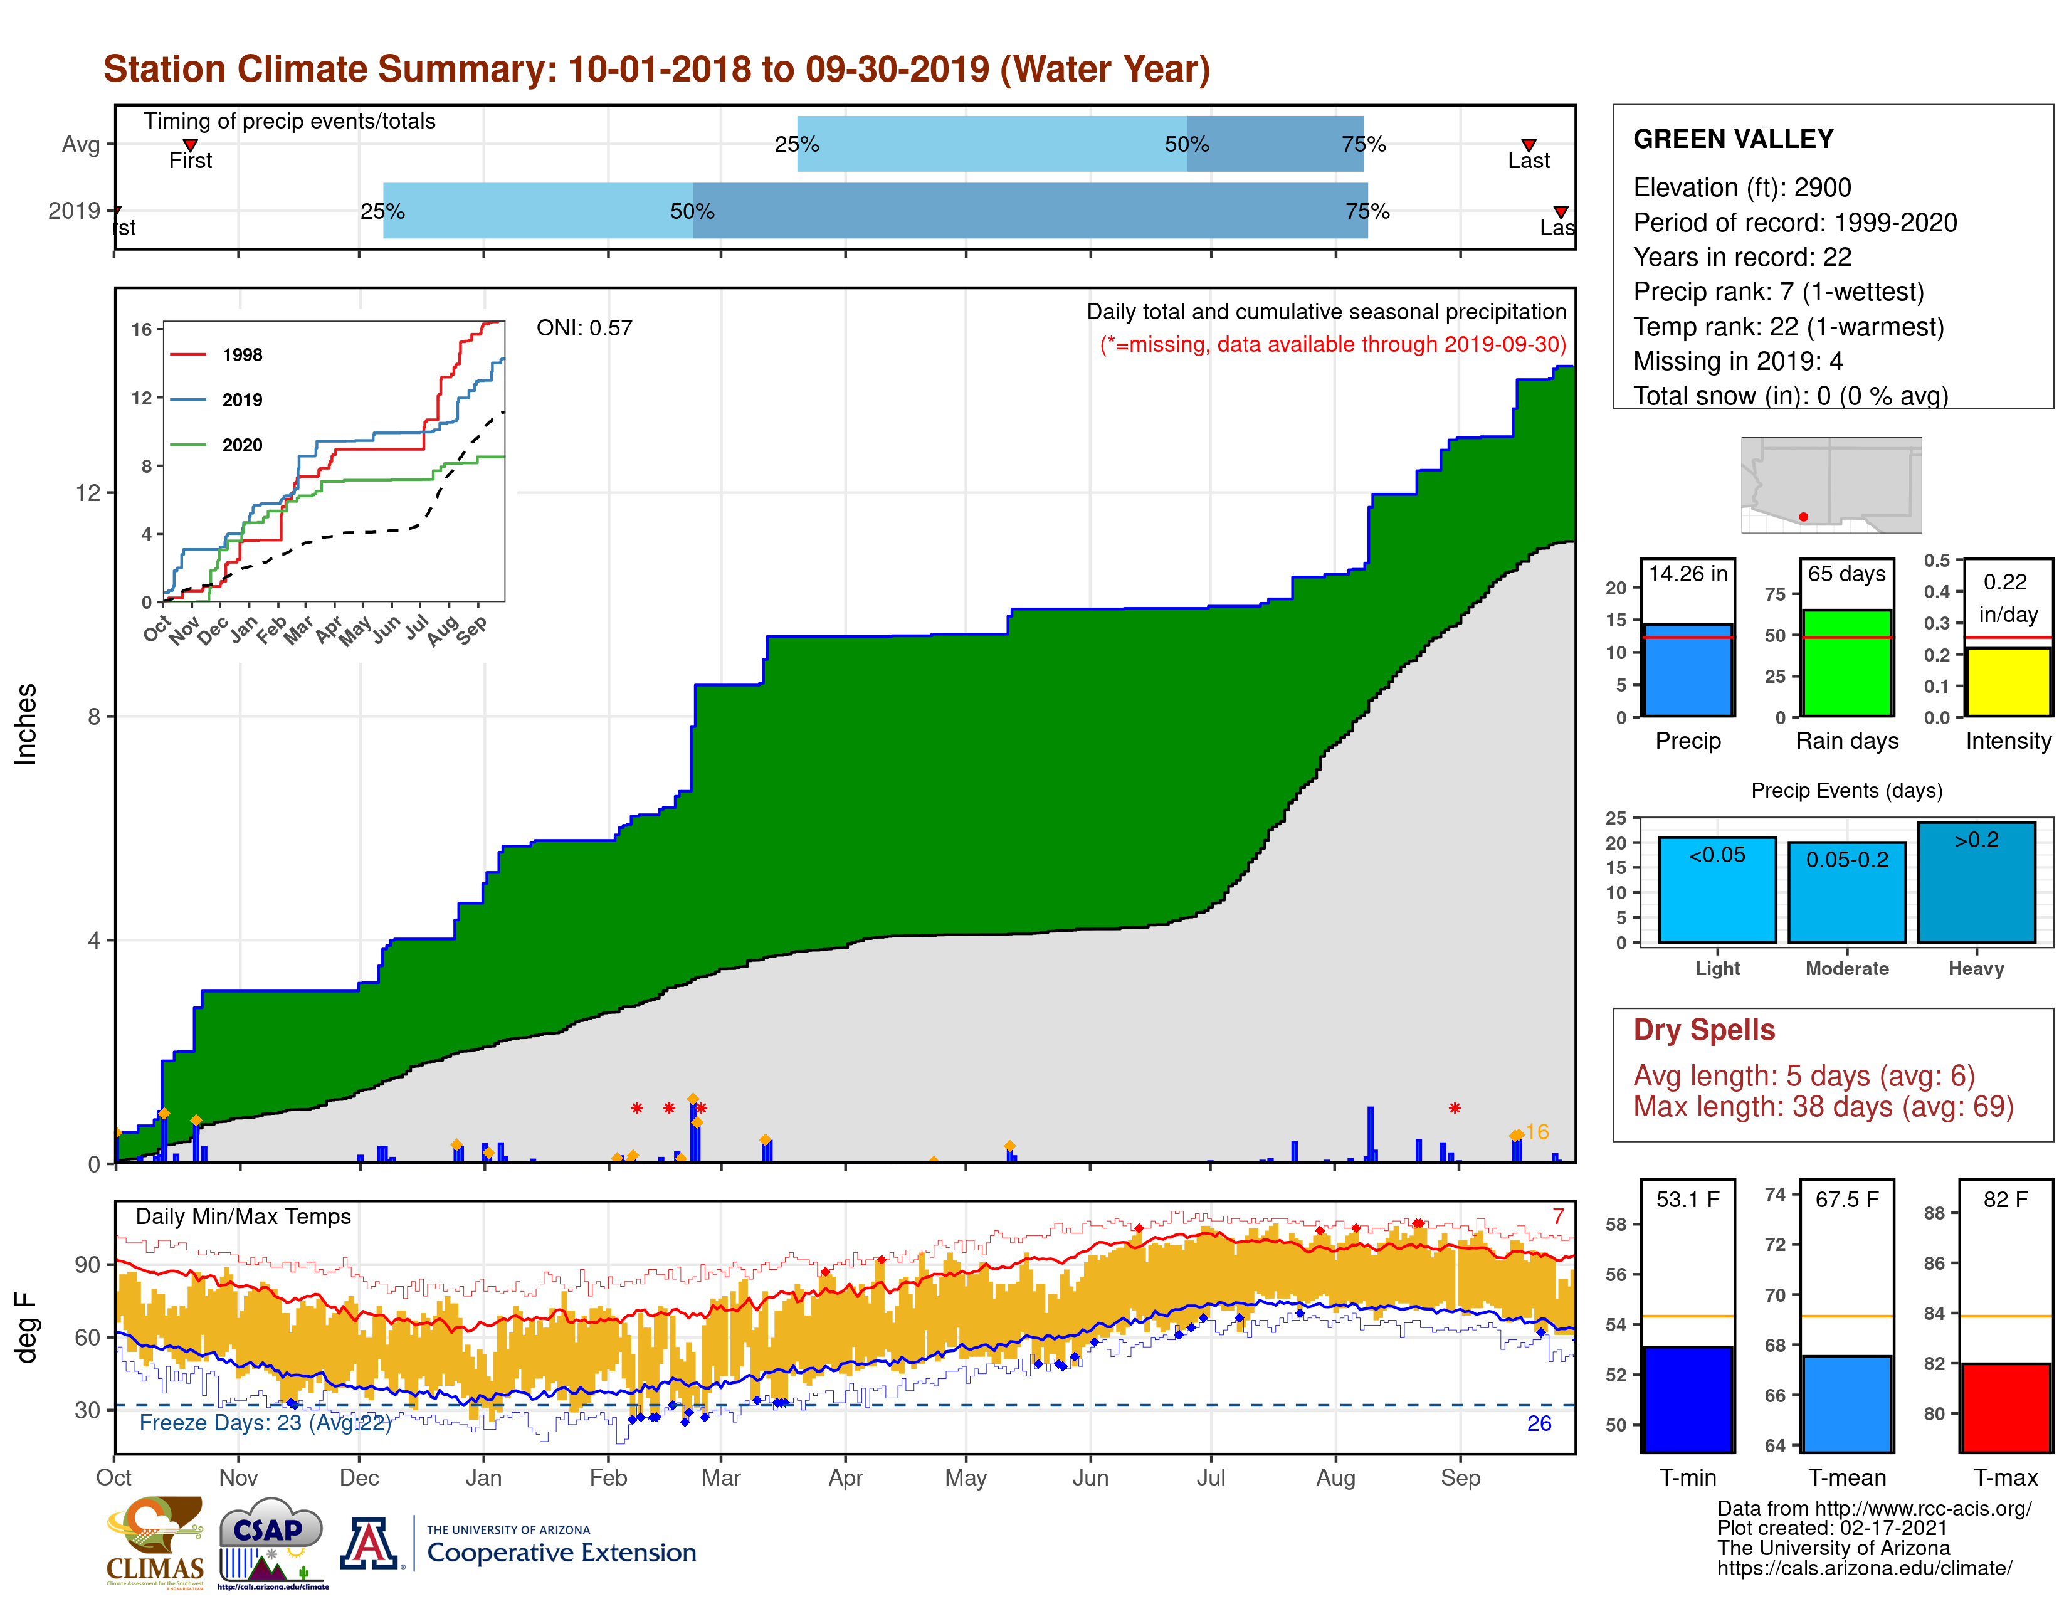Click the blue T-min bar

point(1687,1399)
